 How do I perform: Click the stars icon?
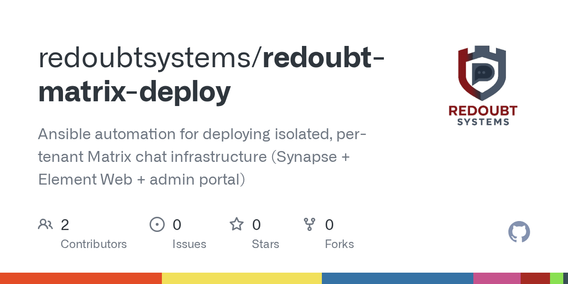237,224
